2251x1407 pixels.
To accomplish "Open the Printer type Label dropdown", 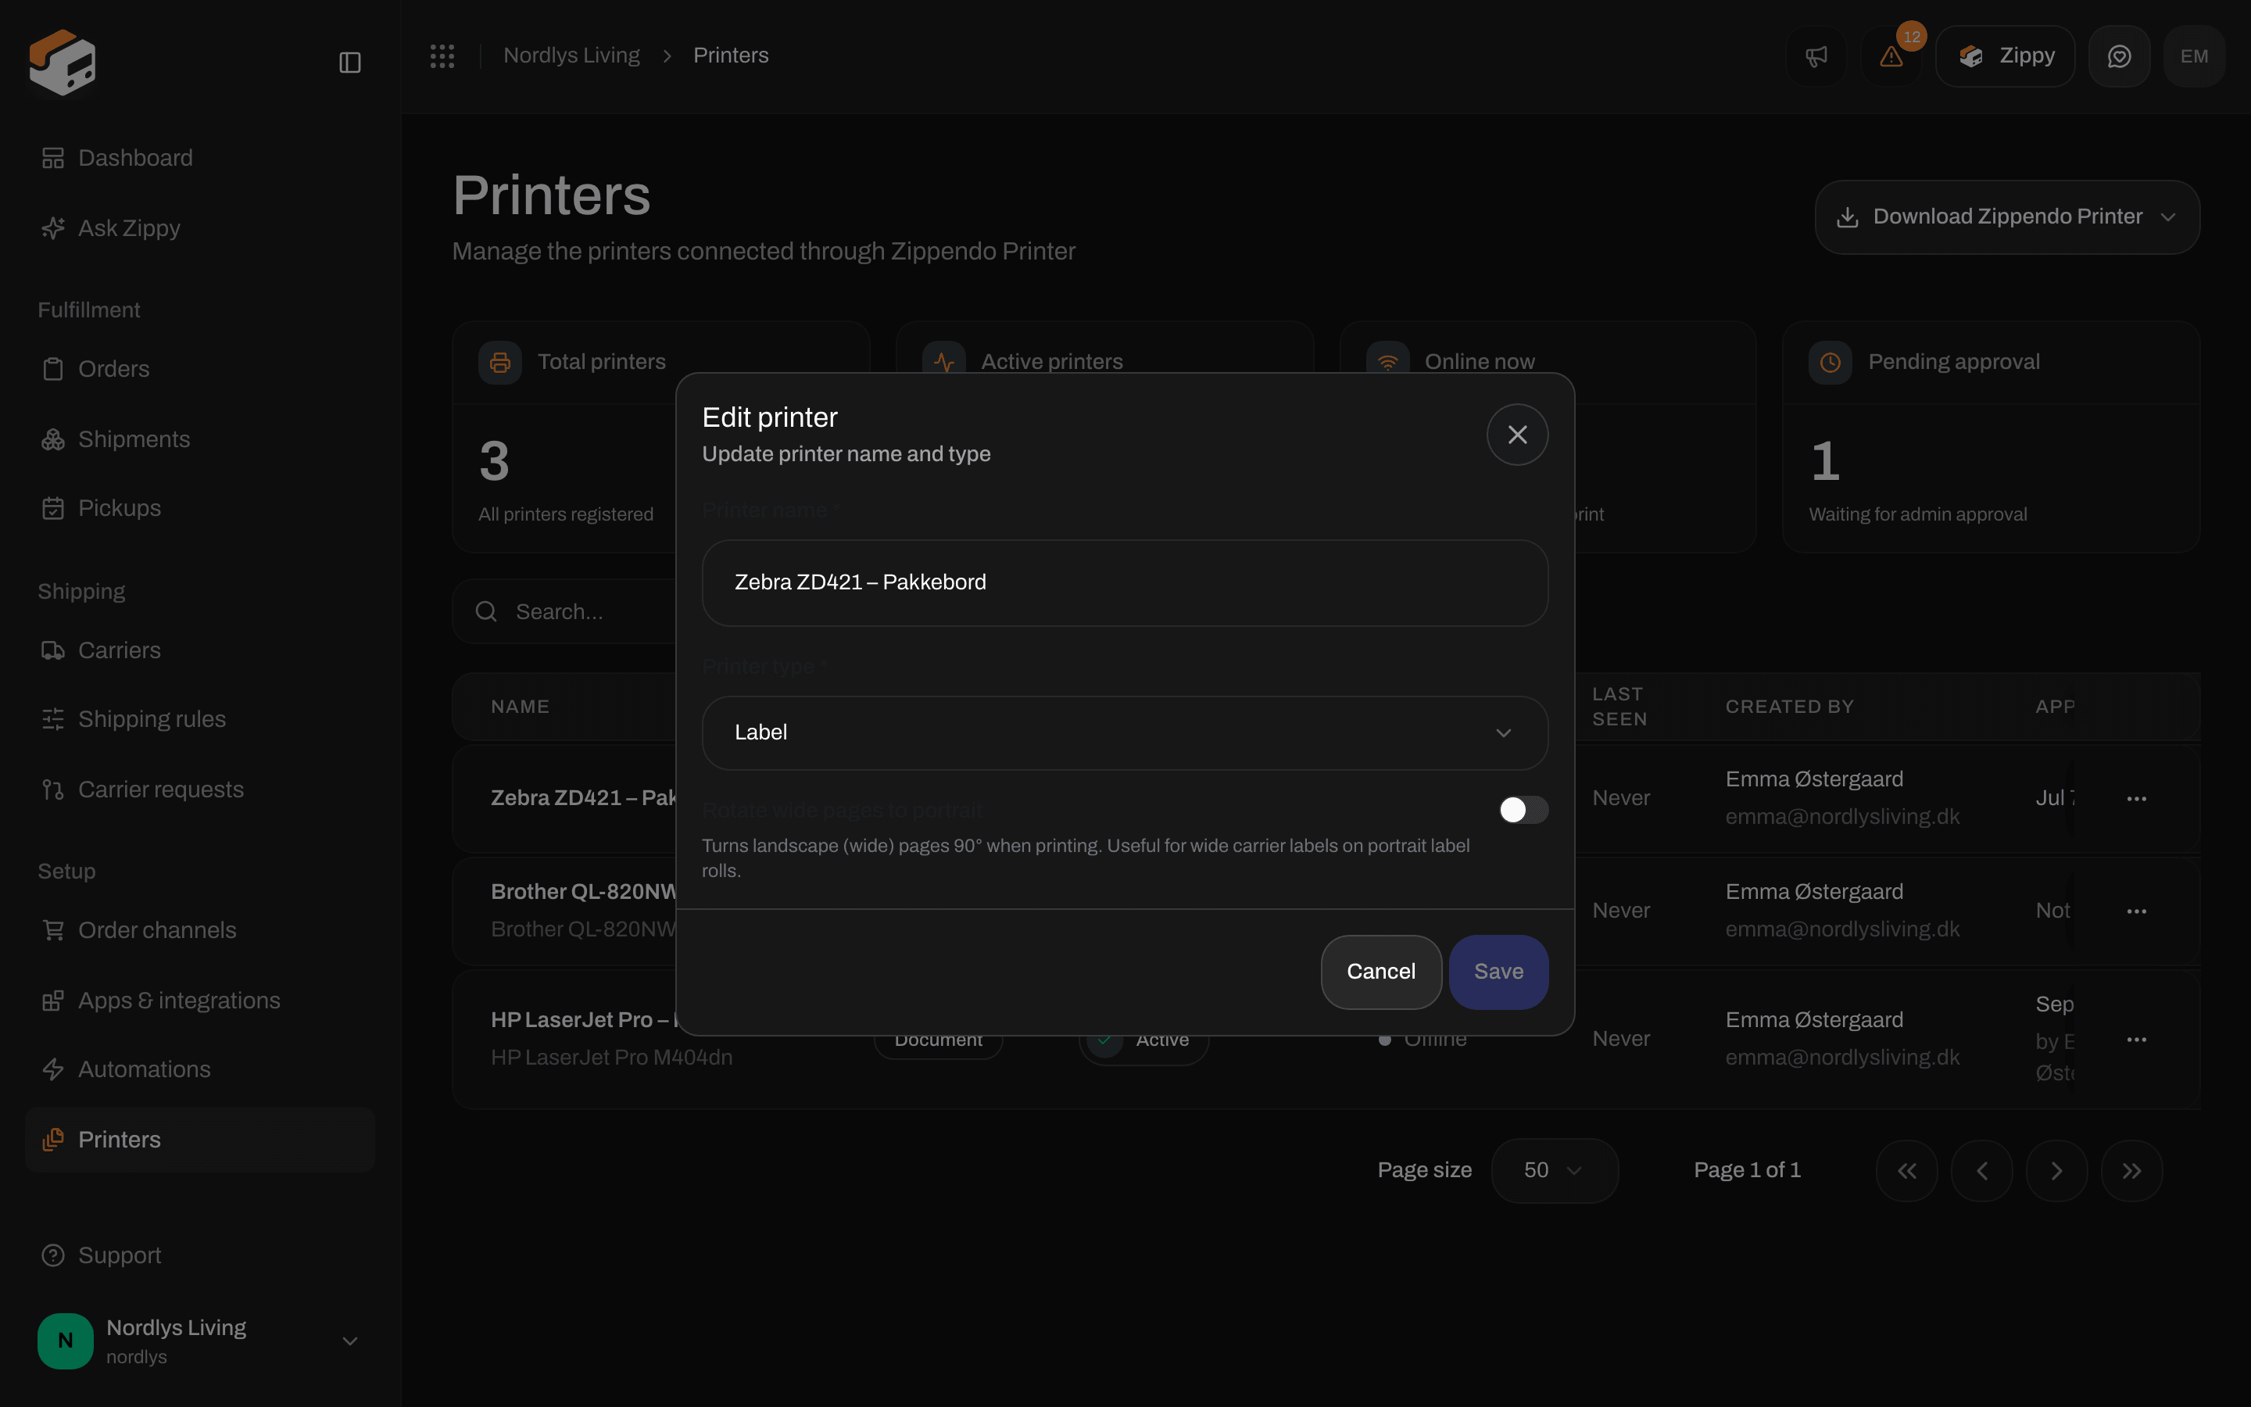I will (1125, 732).
